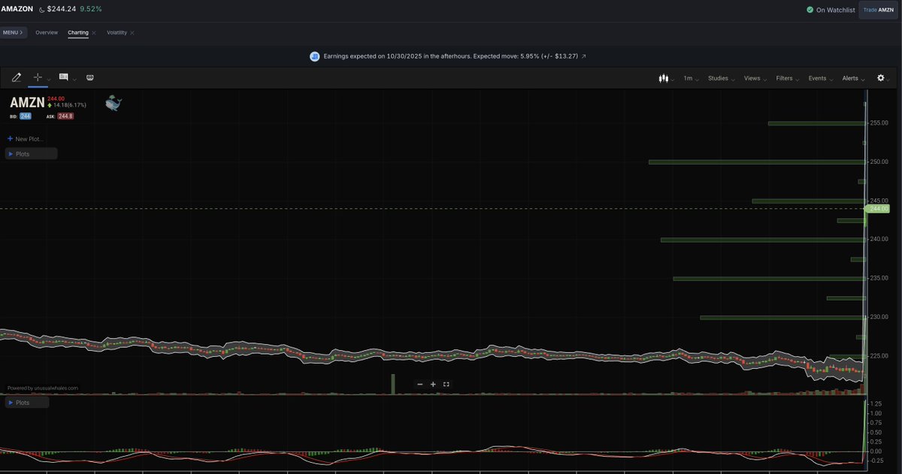Click the annotation comment tool icon
902x474 pixels.
[64, 77]
